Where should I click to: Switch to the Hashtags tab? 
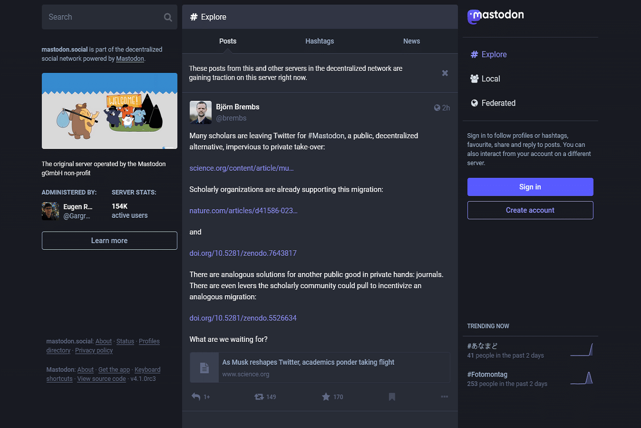(320, 41)
